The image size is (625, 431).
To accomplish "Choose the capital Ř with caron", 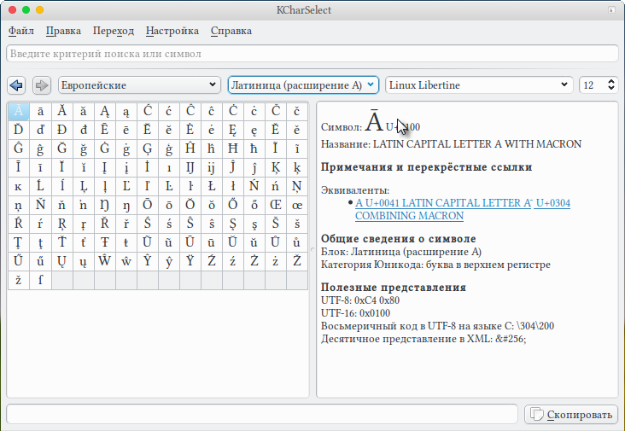I will pyautogui.click(x=104, y=224).
